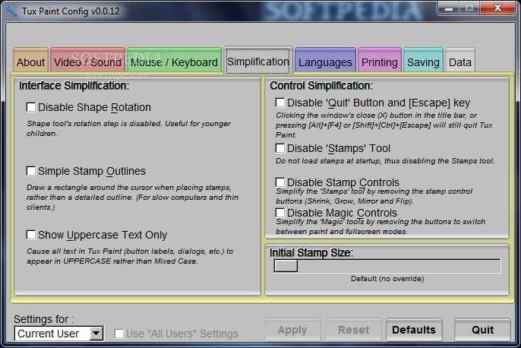Open the Data tab
Viewport: 521px width, 348px height.
pos(460,60)
